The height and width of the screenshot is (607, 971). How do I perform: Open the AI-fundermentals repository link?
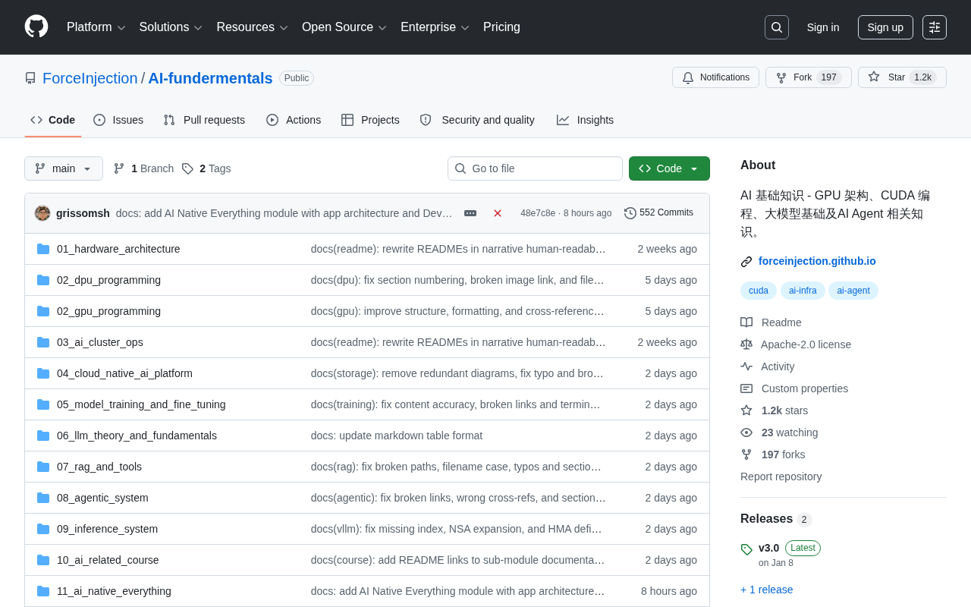pos(210,78)
